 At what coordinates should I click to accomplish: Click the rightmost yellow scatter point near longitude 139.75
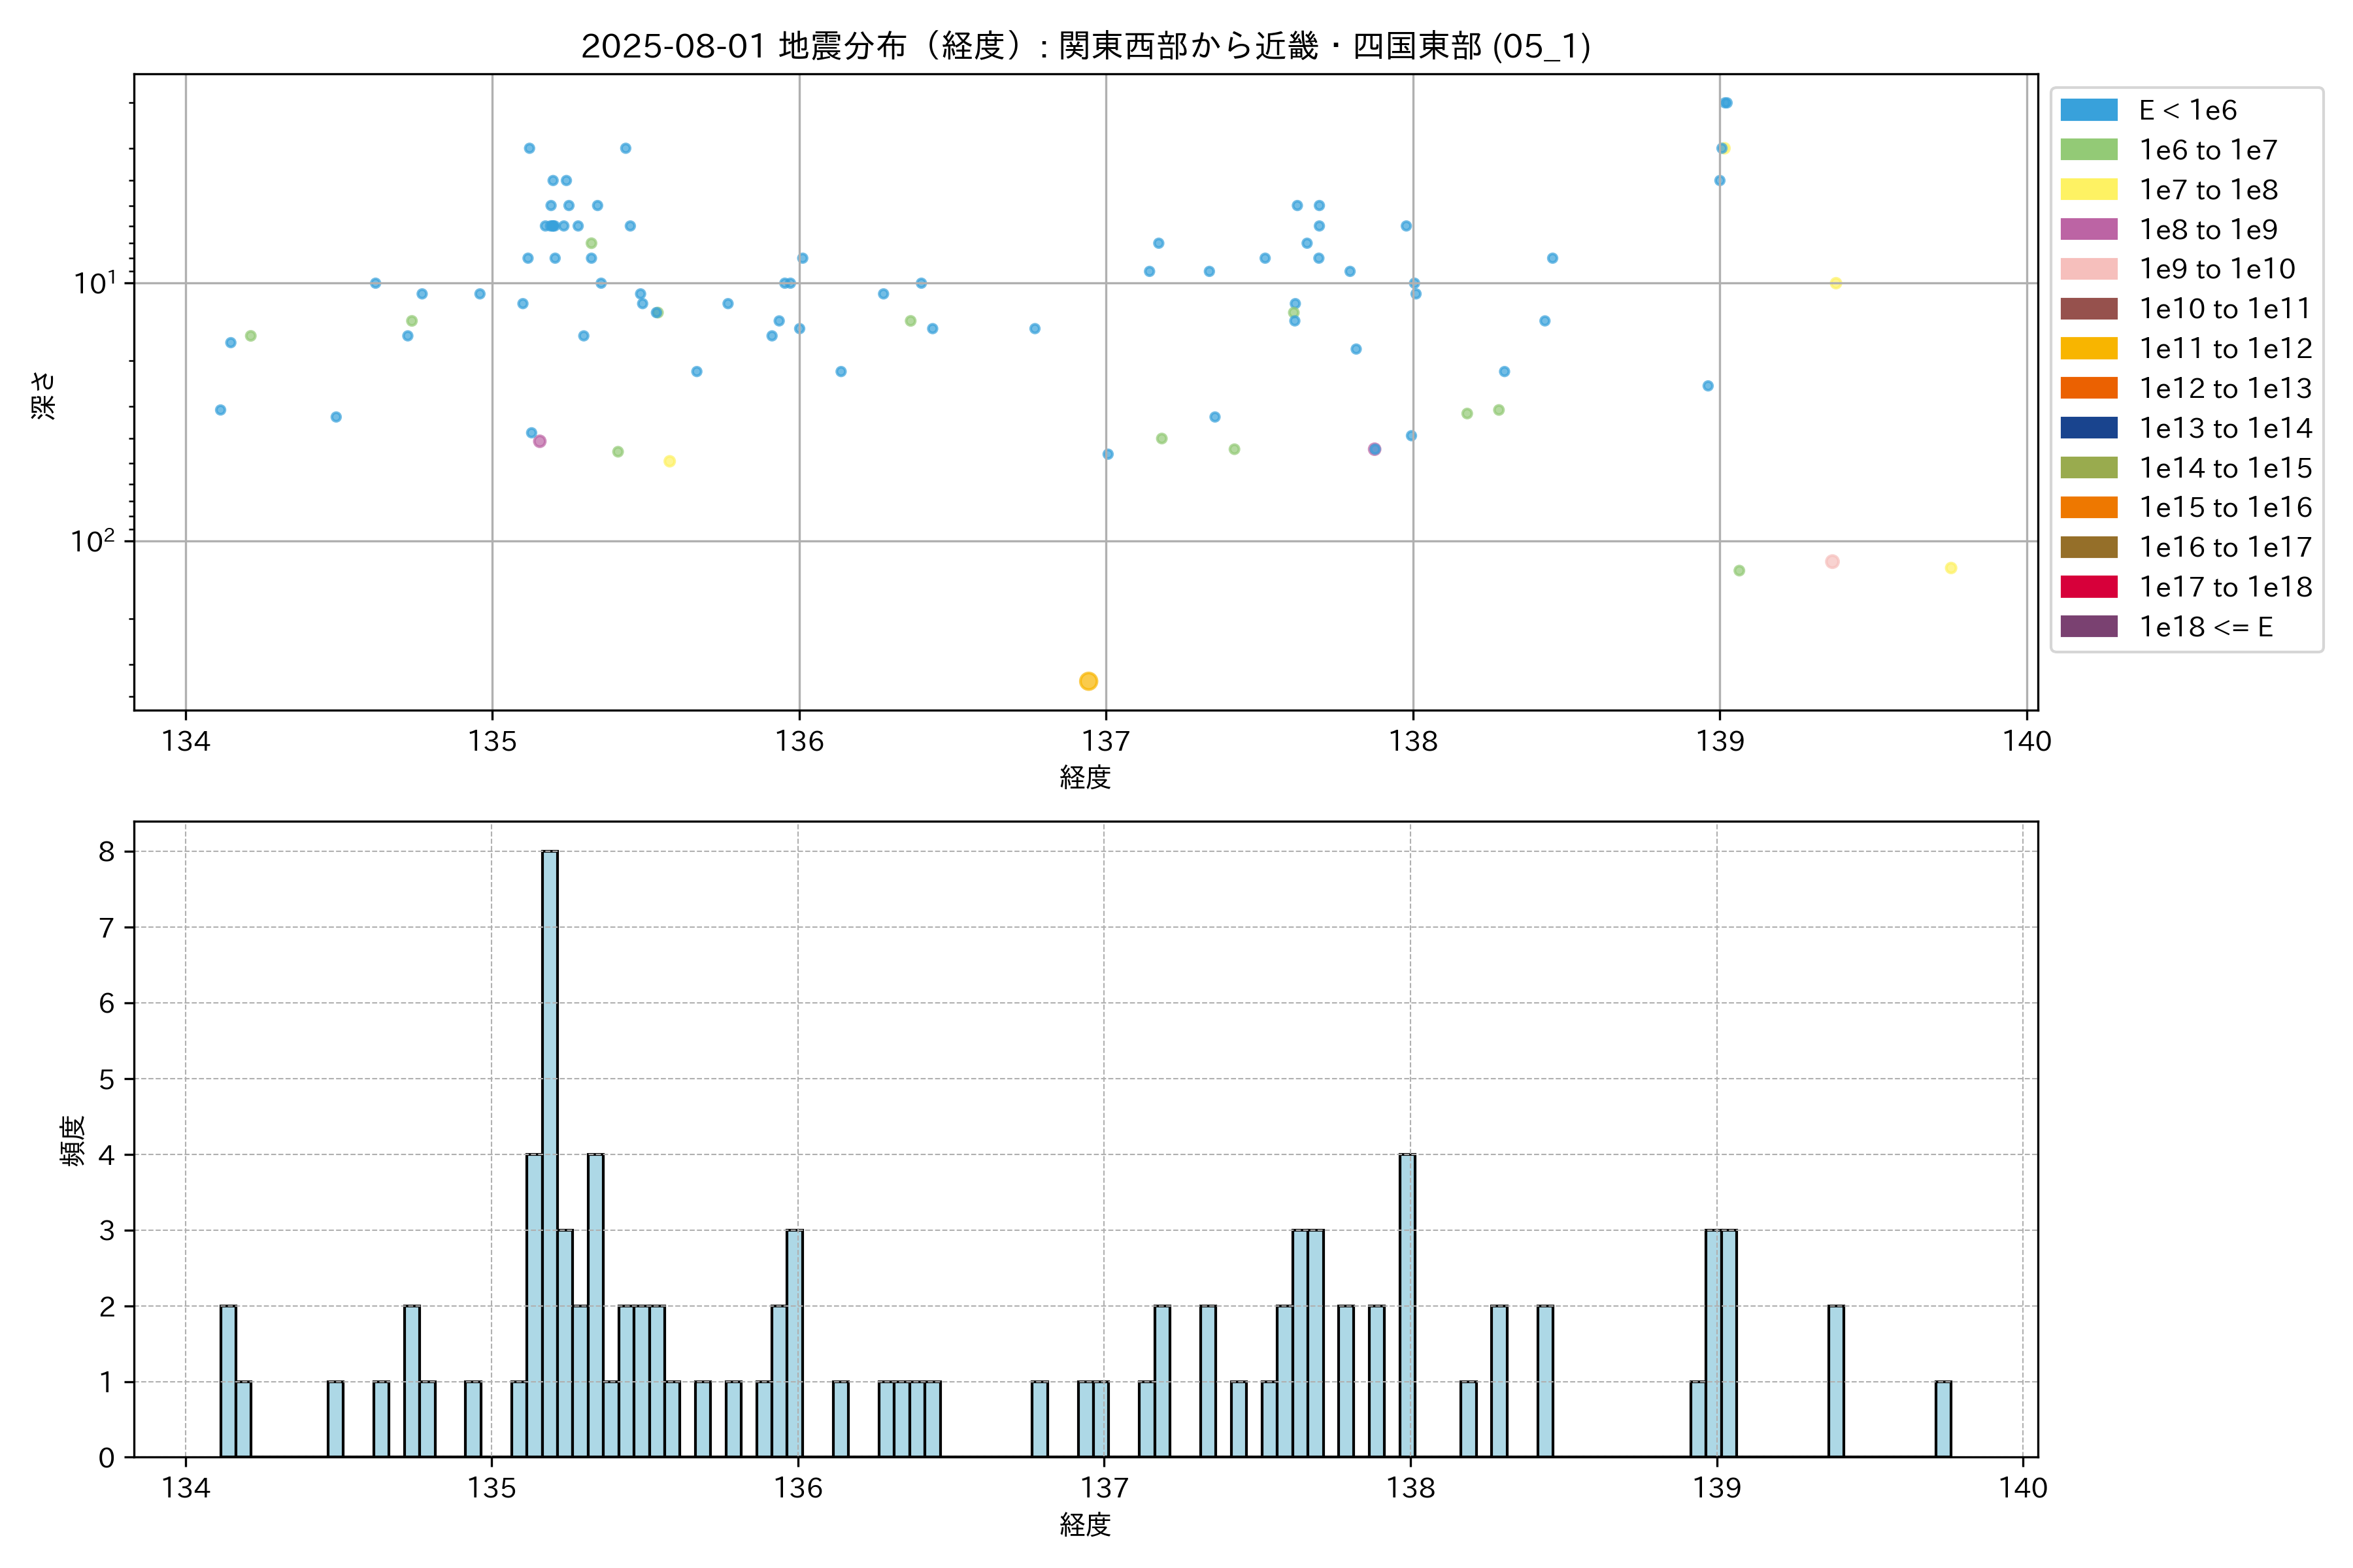pos(1951,568)
